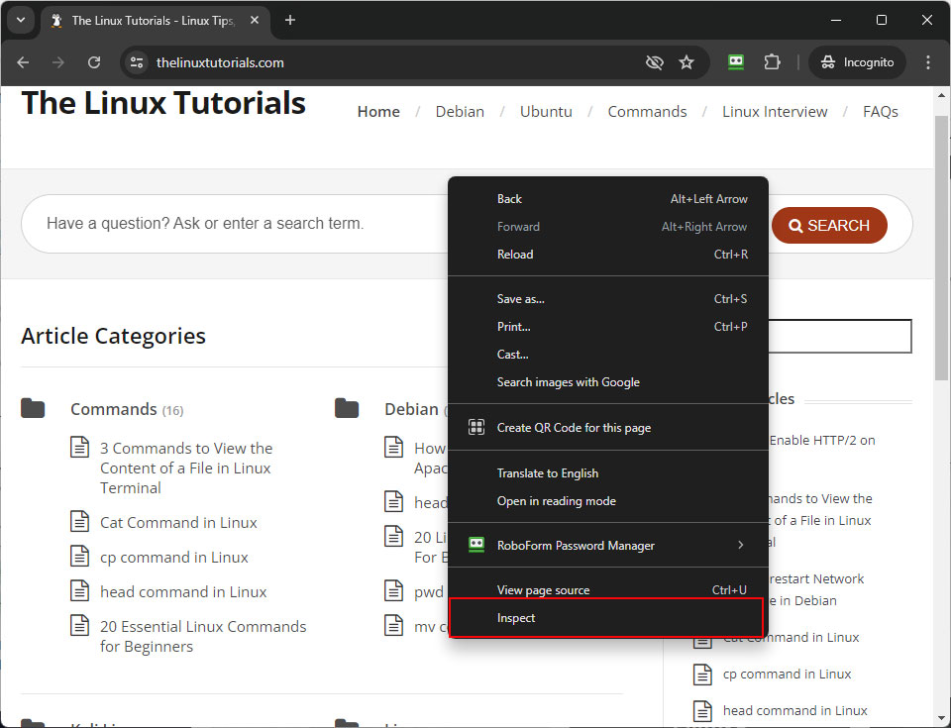Screen dimensions: 951x728
Task: Click the Debian category folder icon
Action: click(x=347, y=408)
